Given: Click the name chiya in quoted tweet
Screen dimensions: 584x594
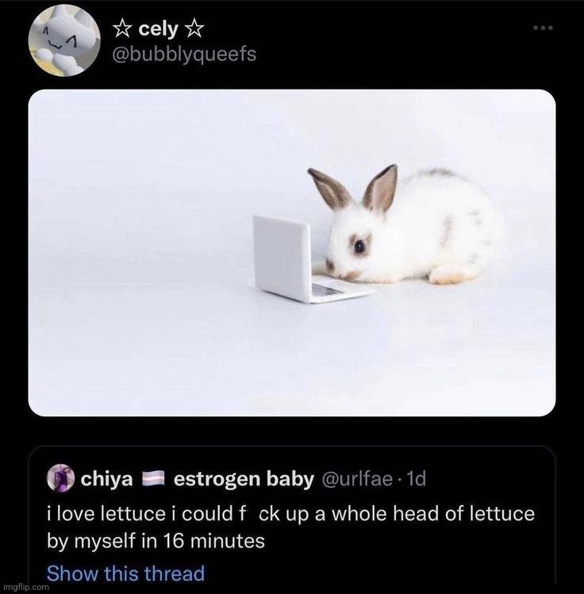Looking at the screenshot, I should click(106, 479).
